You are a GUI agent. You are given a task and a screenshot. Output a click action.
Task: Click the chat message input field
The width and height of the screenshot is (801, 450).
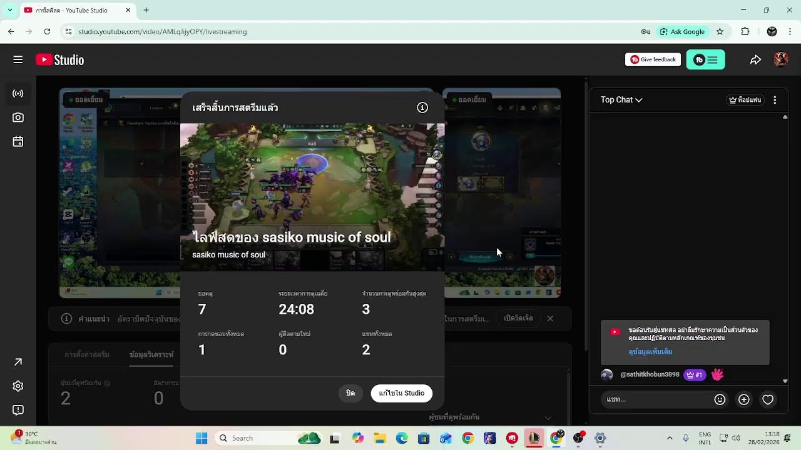657,399
